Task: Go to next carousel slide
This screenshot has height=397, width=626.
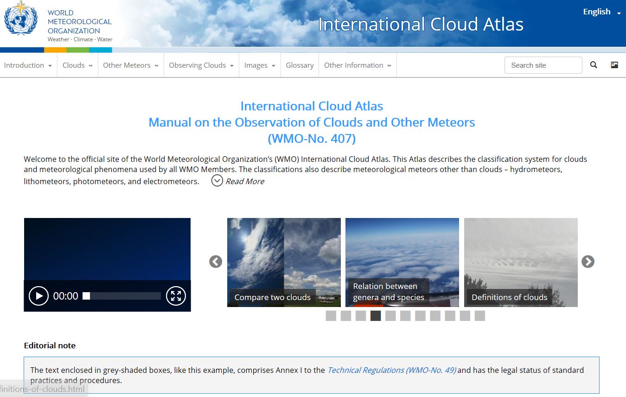Action: [x=588, y=262]
